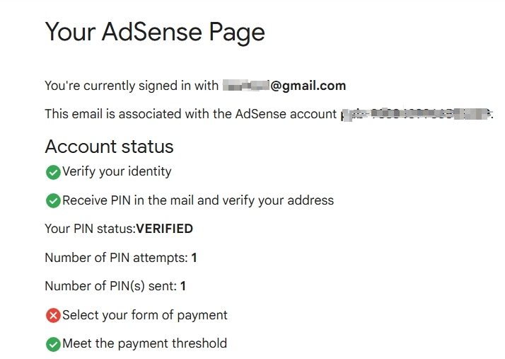The image size is (505, 359).
Task: Click the You're currently signed in with text
Action: (x=132, y=86)
